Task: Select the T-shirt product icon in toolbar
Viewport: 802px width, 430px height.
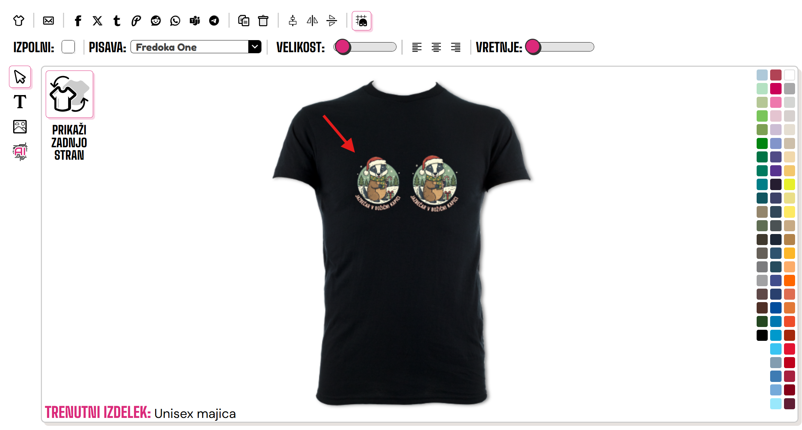Action: [19, 21]
